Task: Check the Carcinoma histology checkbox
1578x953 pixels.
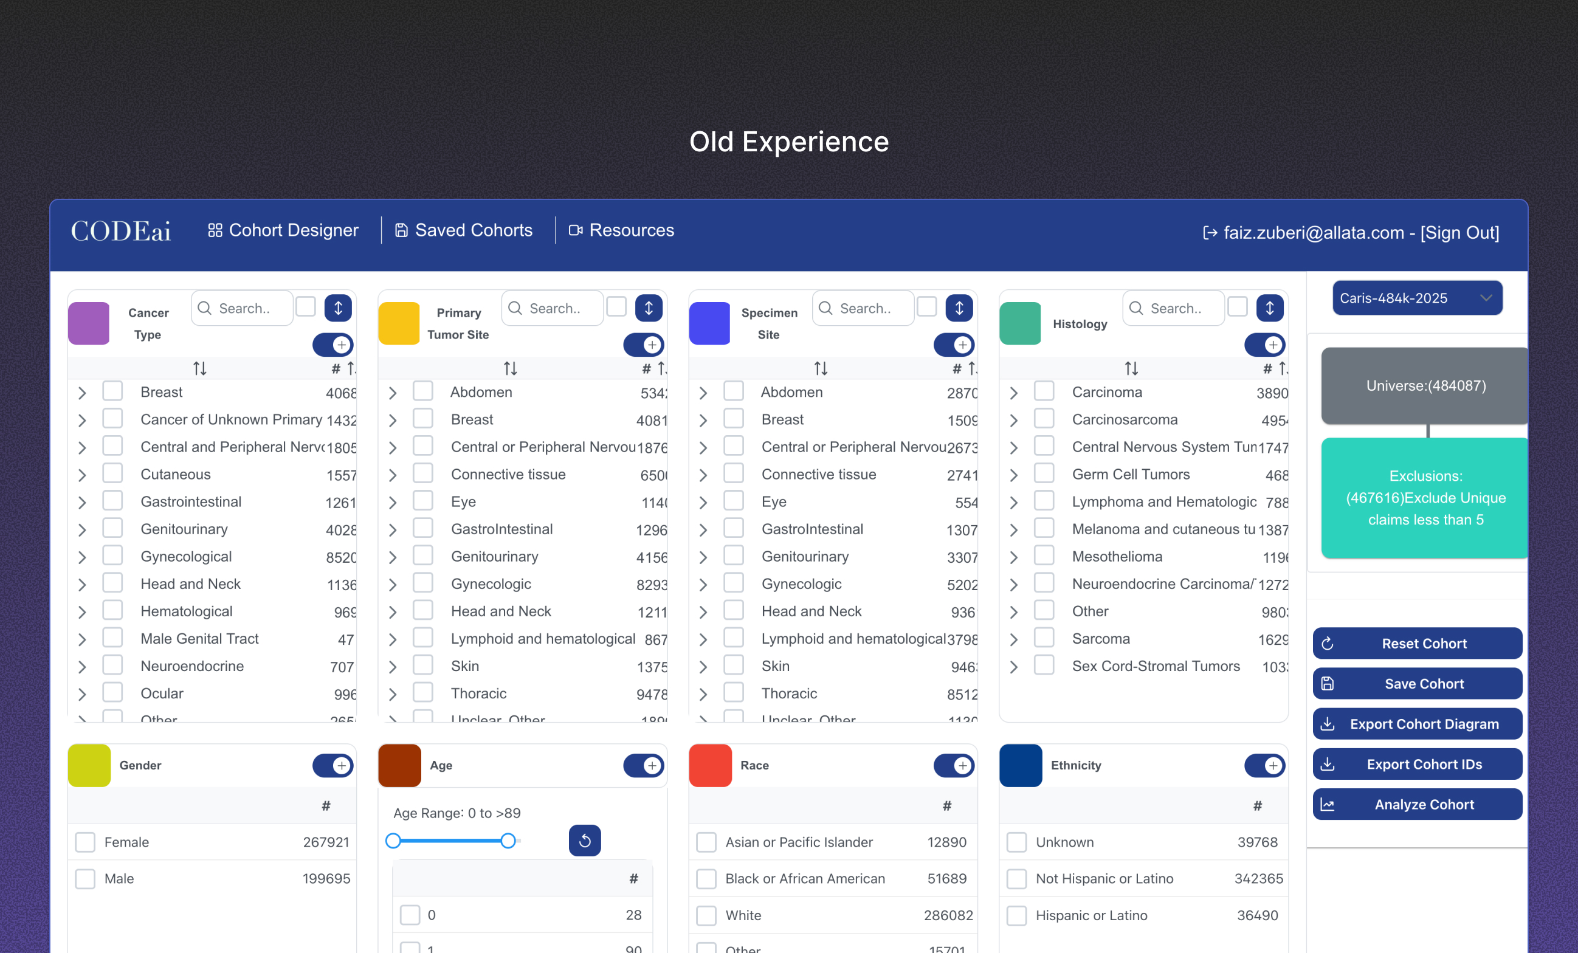Action: click(1044, 391)
